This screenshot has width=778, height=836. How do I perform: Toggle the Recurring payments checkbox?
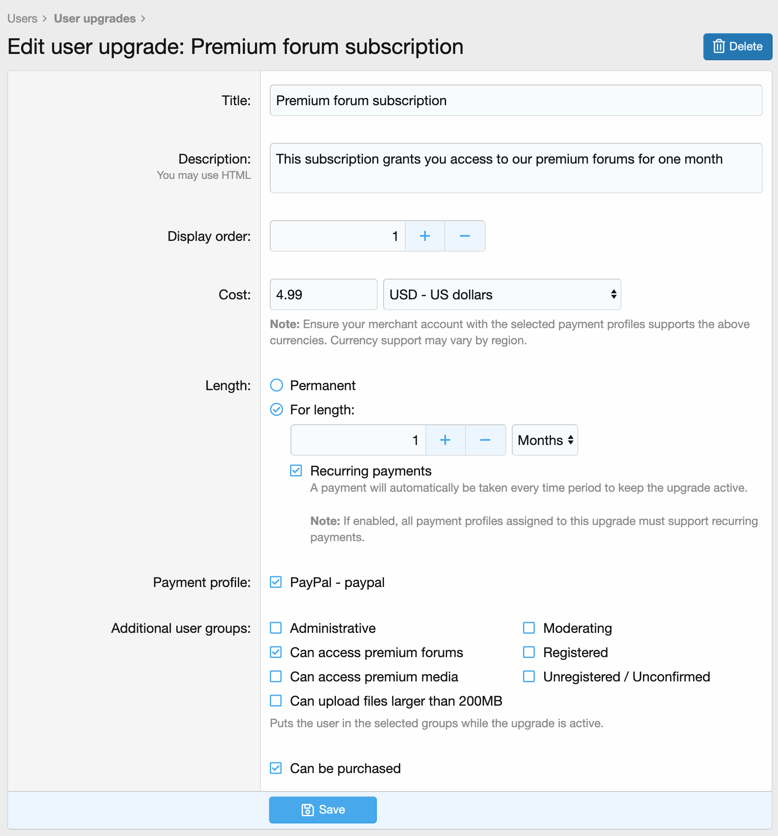[296, 471]
